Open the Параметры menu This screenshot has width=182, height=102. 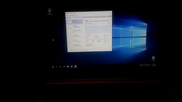point(72,15)
